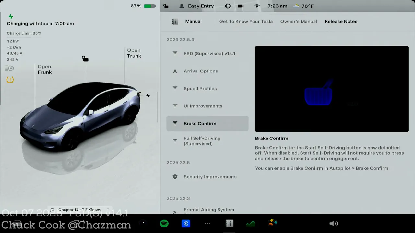Toggle the car door lock icon

click(x=85, y=59)
